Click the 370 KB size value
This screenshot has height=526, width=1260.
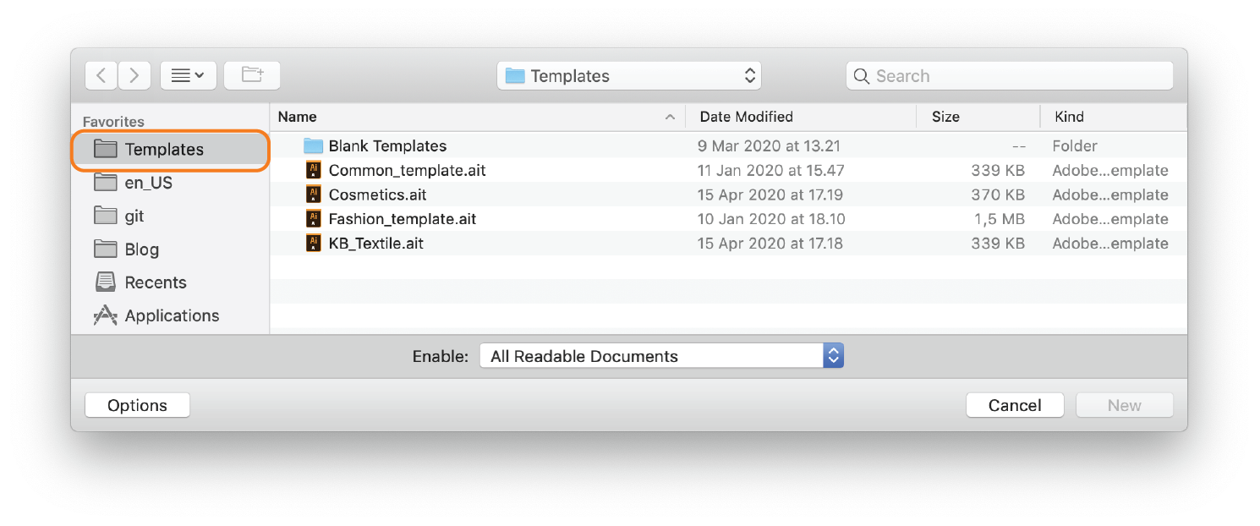tap(998, 195)
